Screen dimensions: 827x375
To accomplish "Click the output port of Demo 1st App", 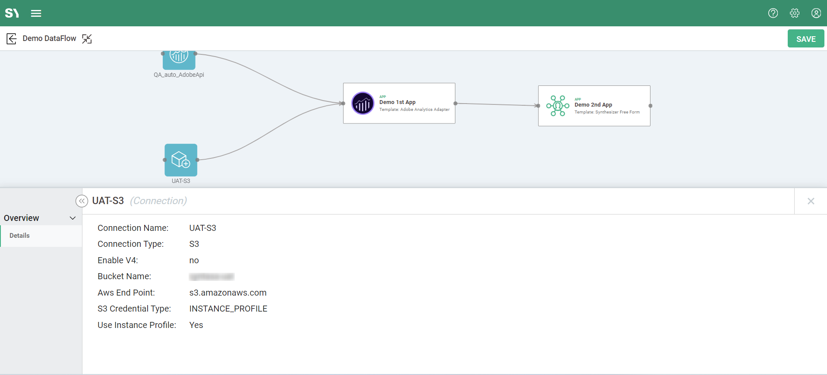I will [x=455, y=104].
